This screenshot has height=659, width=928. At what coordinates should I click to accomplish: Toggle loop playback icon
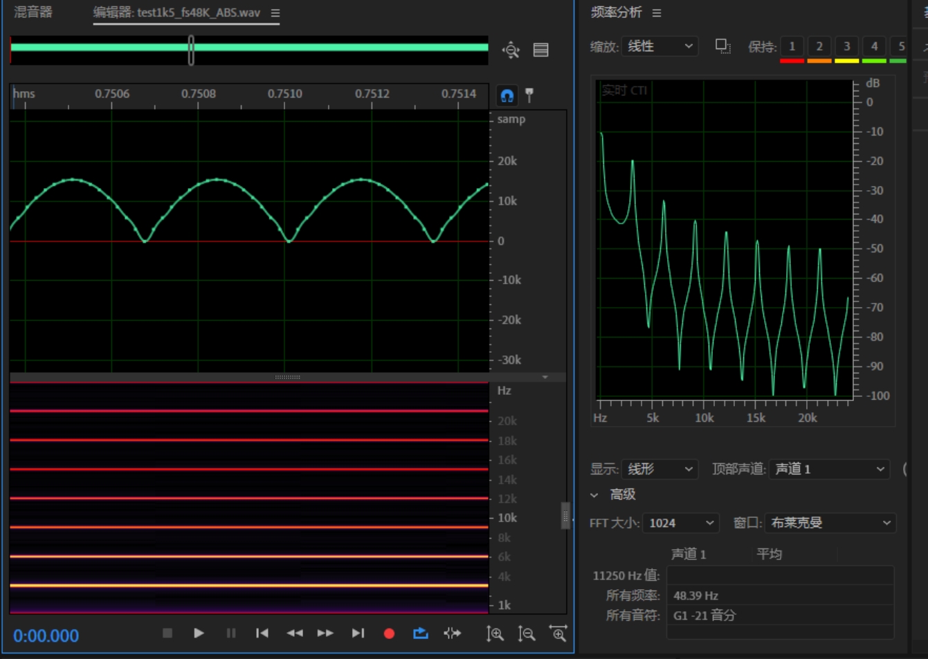click(421, 633)
